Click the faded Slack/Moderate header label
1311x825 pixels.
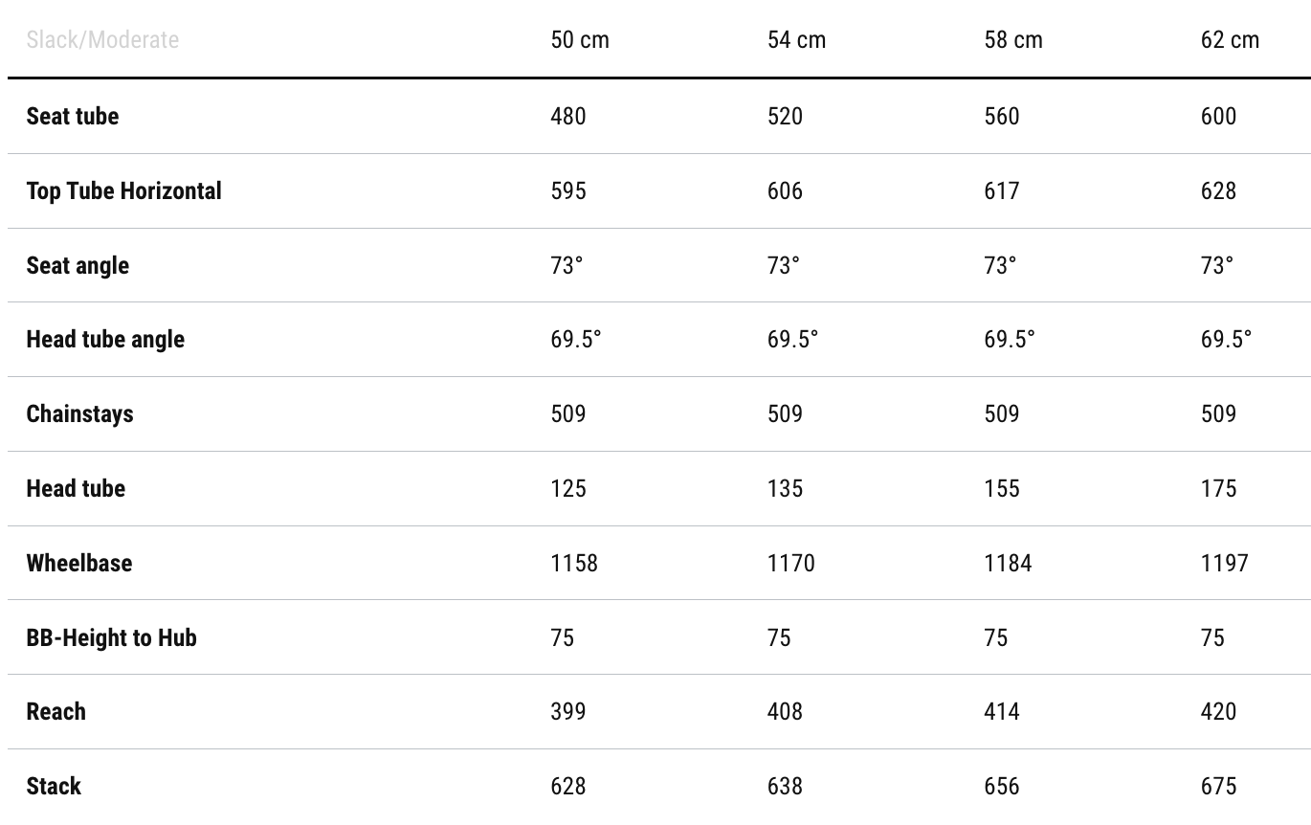pos(102,40)
